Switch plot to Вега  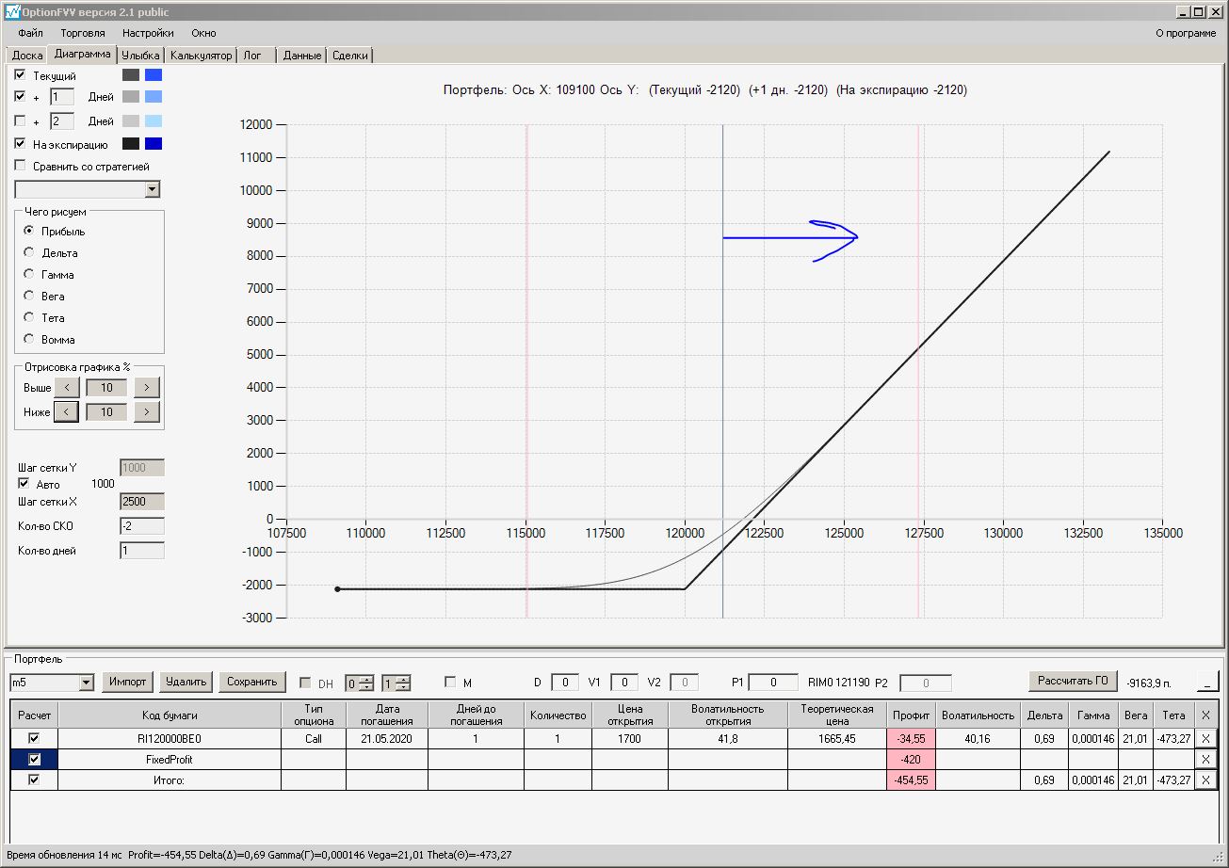(x=29, y=296)
